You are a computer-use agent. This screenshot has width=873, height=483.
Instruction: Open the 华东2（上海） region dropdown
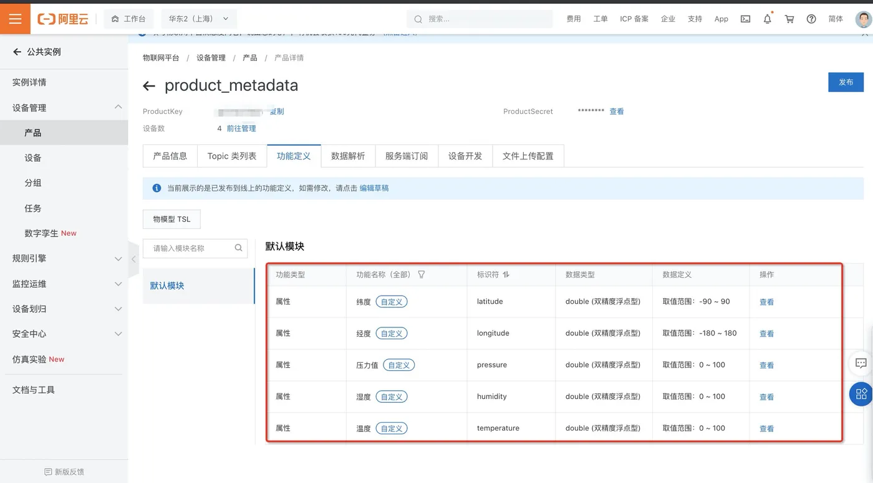[x=199, y=19]
